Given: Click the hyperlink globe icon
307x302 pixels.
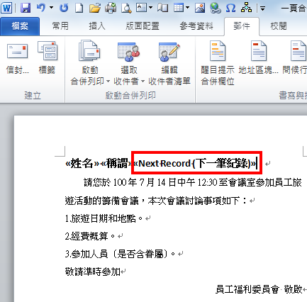Looking at the screenshot, I should (x=216, y=8).
